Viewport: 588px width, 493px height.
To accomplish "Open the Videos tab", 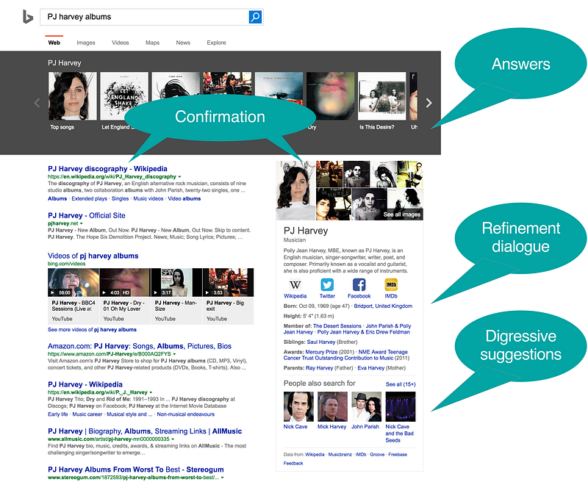I will [x=121, y=43].
